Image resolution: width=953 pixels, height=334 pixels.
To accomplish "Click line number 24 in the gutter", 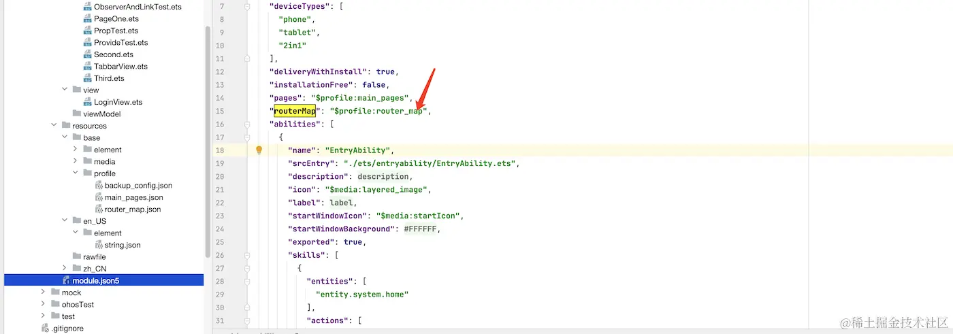I will [220, 229].
